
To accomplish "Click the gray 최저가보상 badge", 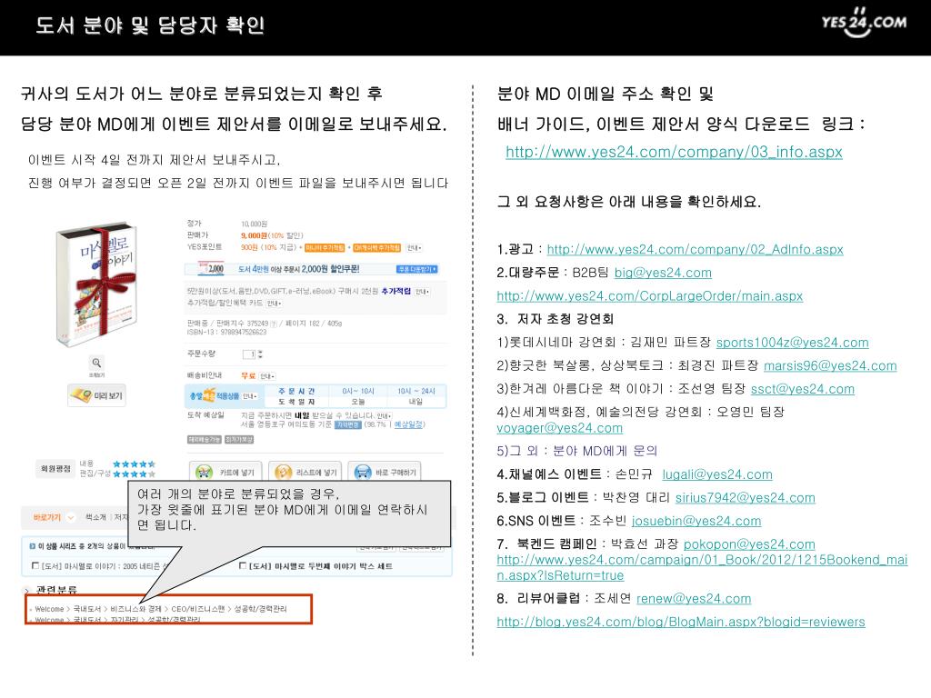I will (239, 440).
